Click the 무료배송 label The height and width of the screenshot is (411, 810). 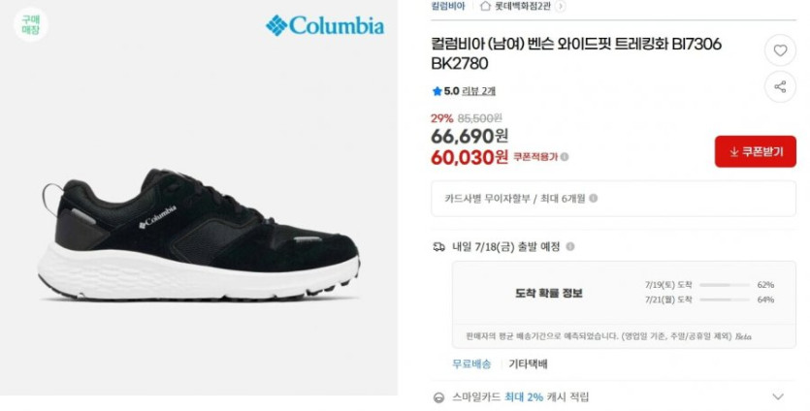[471, 364]
